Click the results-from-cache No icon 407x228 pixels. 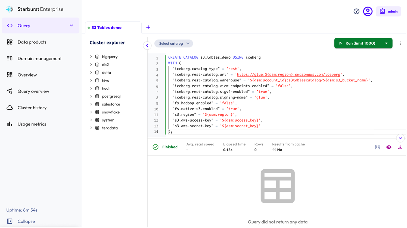point(275,150)
